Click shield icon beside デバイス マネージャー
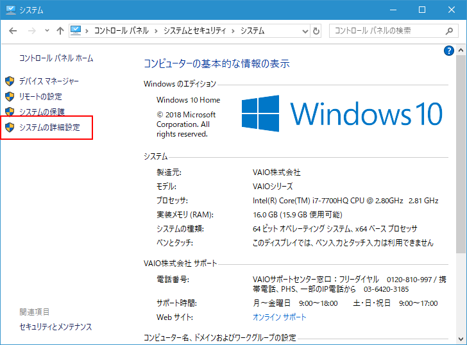This screenshot has height=345, width=467. [x=10, y=81]
